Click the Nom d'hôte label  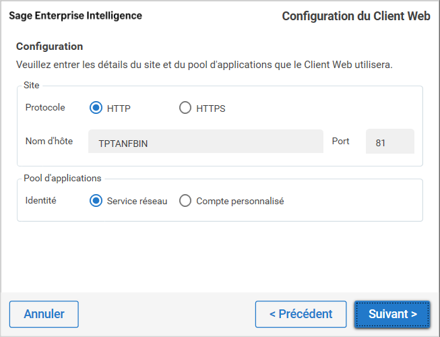tap(49, 142)
